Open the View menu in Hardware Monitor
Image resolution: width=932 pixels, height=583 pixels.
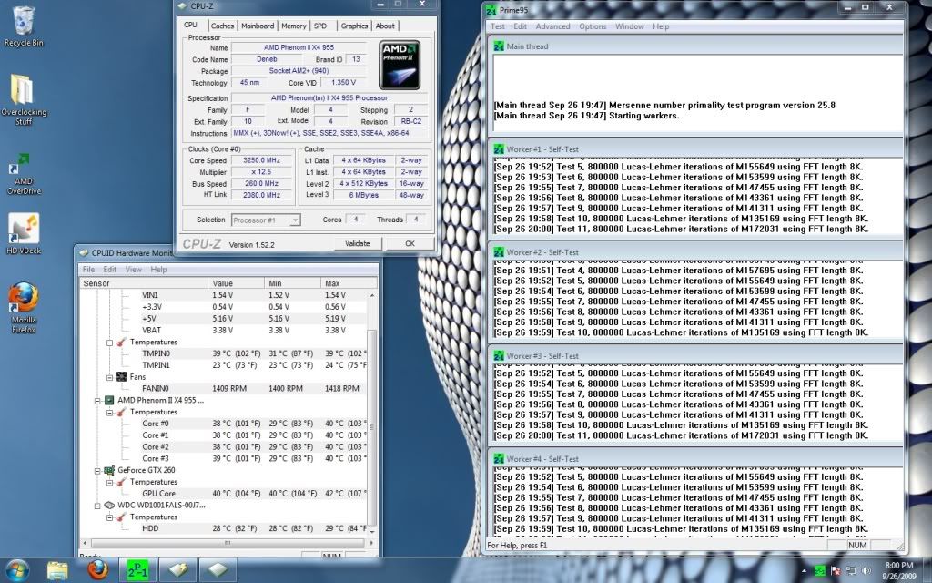pyautogui.click(x=134, y=269)
